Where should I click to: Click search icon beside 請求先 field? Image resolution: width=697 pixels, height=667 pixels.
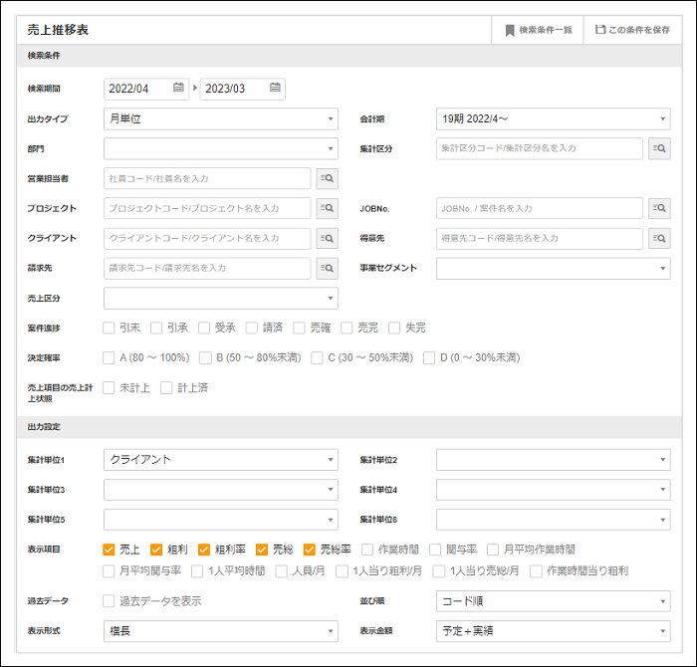click(327, 268)
